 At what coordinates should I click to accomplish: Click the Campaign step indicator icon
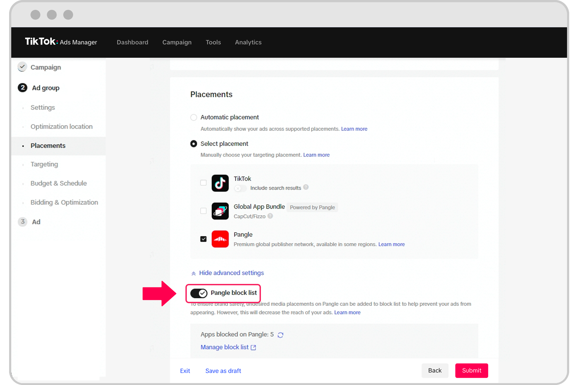pyautogui.click(x=21, y=67)
